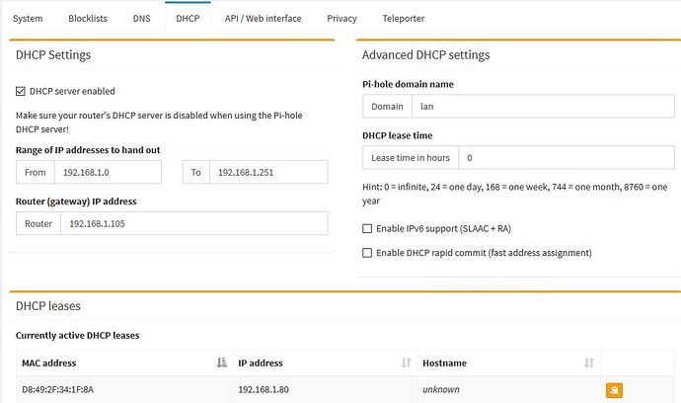Uncheck the DHCP server enabled checkbox
This screenshot has width=681, height=403.
click(21, 92)
